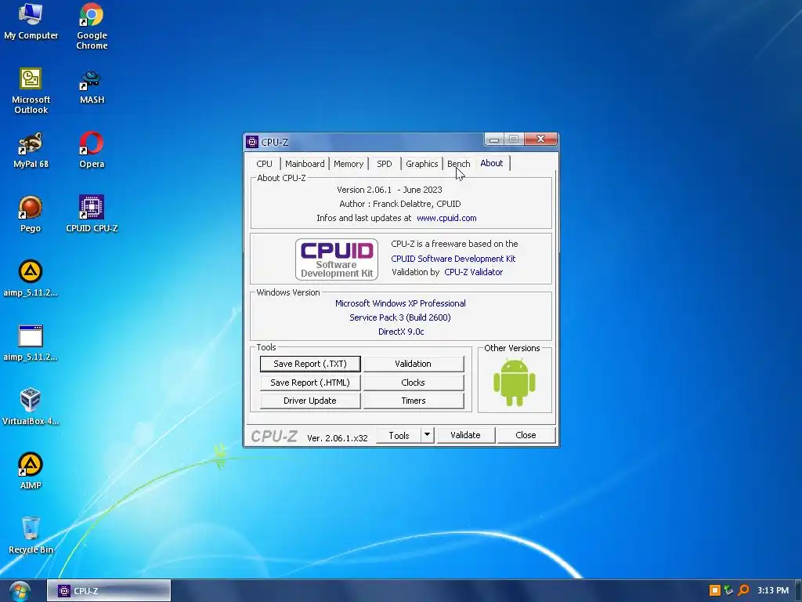
Task: Click 'Author : Franck Delattre, CPUID' text
Action: coord(400,204)
